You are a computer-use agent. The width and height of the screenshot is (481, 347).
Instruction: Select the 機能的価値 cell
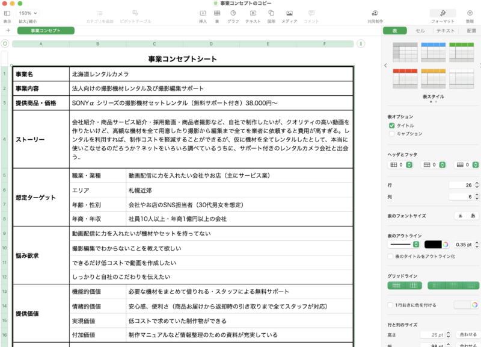pos(98,292)
